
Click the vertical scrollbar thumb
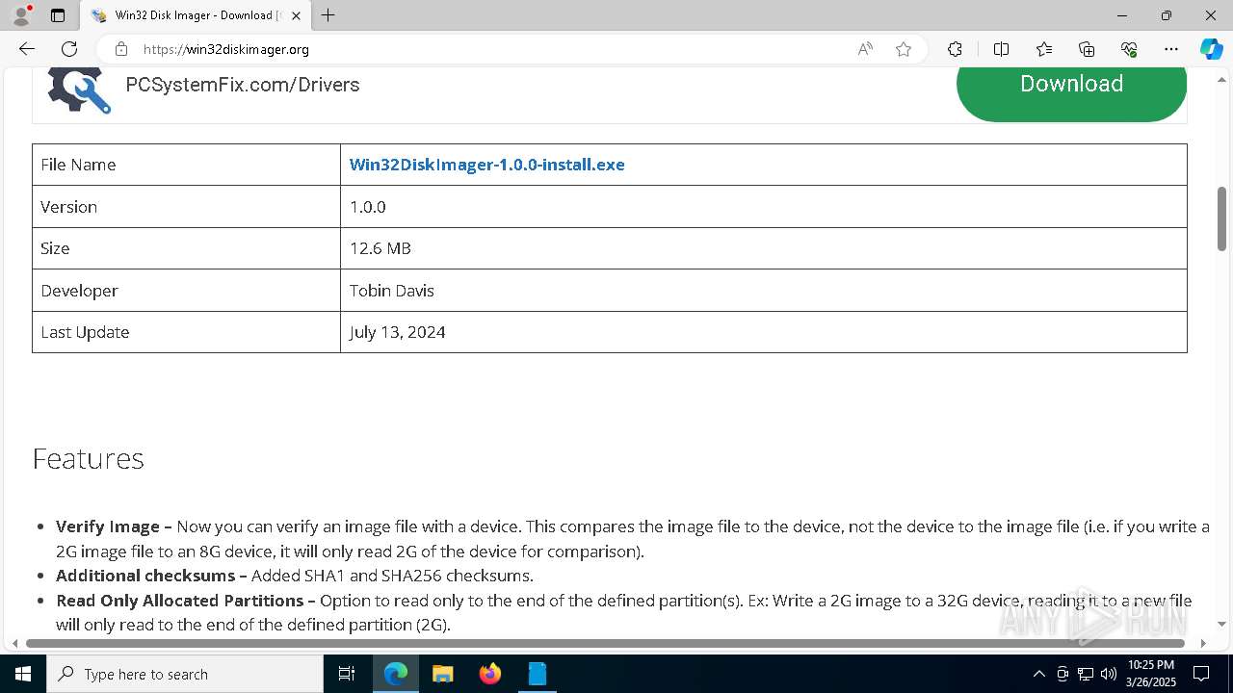coord(1221,218)
